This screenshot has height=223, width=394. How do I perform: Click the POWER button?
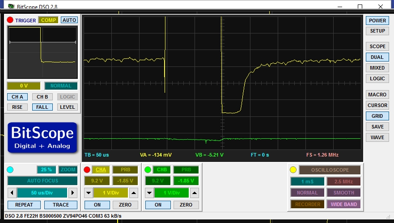377,21
